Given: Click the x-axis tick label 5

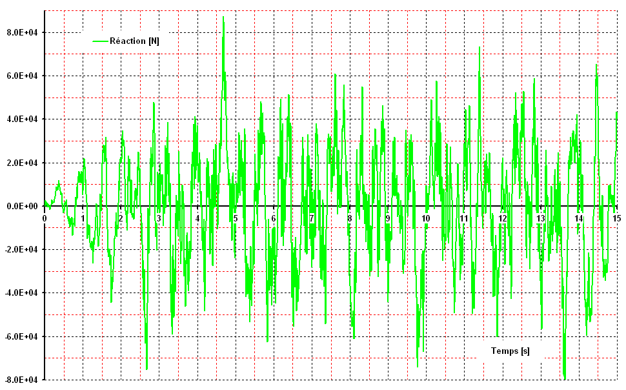Looking at the screenshot, I should [x=236, y=219].
